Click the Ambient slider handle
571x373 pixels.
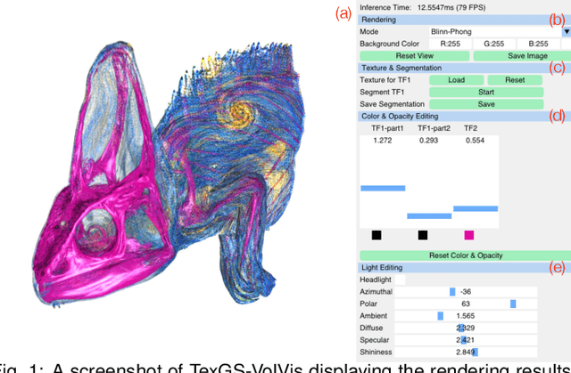pyautogui.click(x=440, y=316)
